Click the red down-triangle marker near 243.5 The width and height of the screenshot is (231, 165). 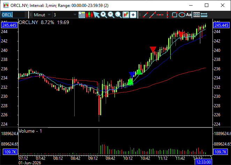pyautogui.click(x=181, y=34)
